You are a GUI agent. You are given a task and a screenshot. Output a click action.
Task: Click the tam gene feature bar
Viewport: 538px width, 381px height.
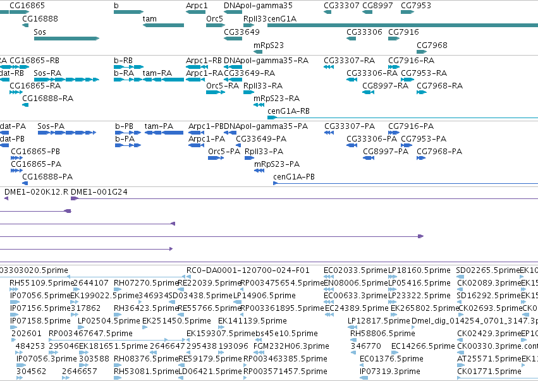pyautogui.click(x=163, y=25)
